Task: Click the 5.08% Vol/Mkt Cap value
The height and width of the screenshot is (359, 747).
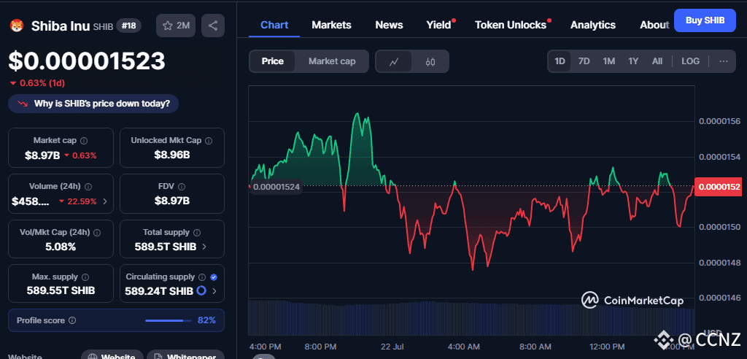Action: 61,247
